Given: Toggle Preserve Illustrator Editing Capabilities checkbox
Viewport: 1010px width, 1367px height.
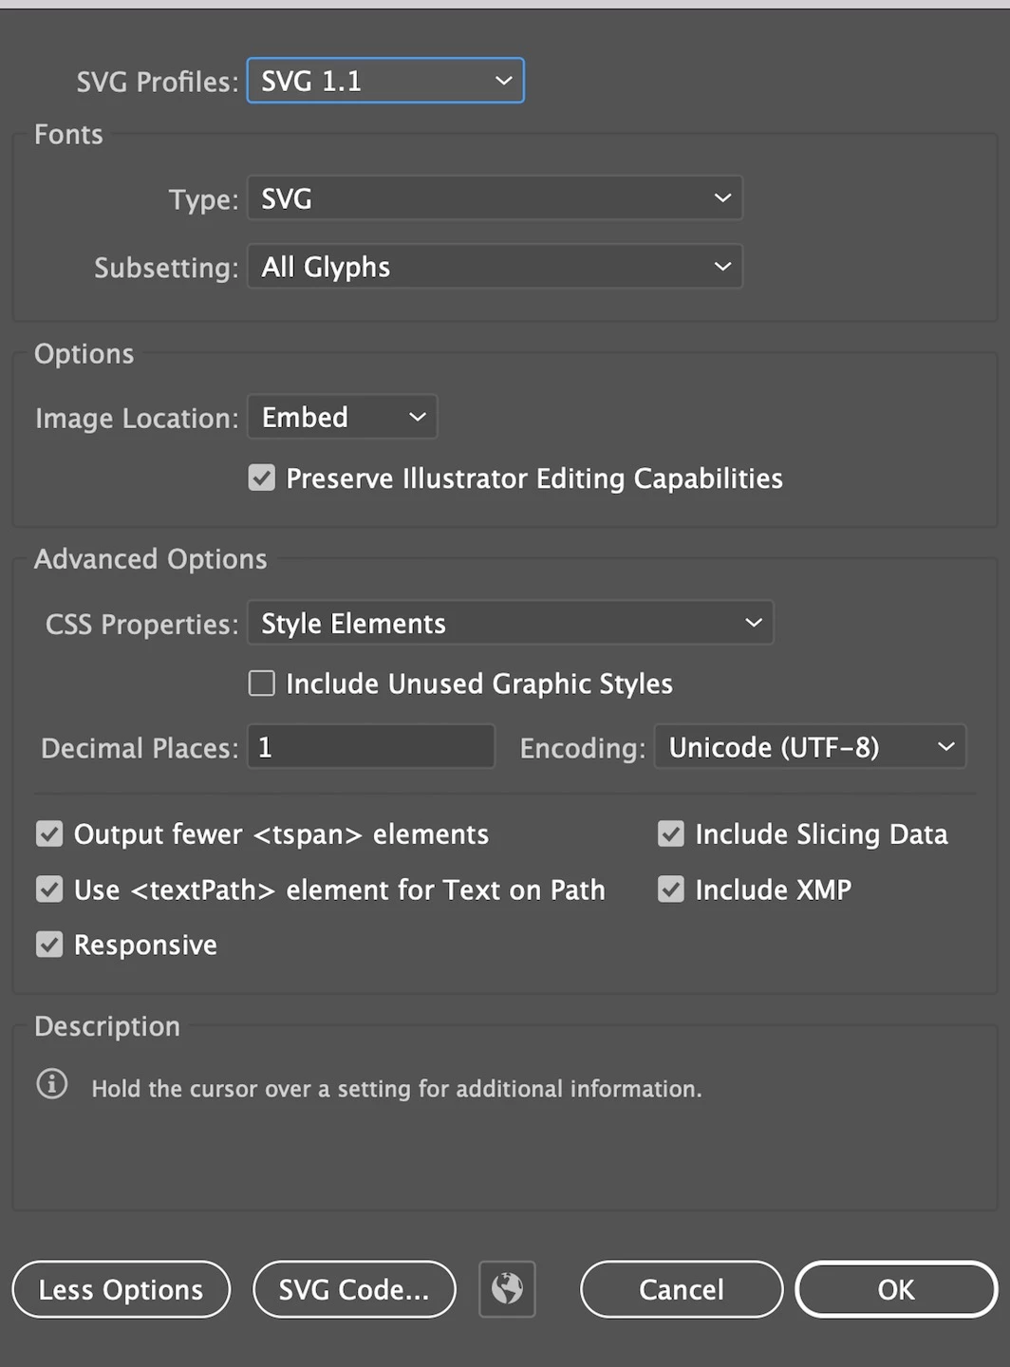Looking at the screenshot, I should point(262,478).
